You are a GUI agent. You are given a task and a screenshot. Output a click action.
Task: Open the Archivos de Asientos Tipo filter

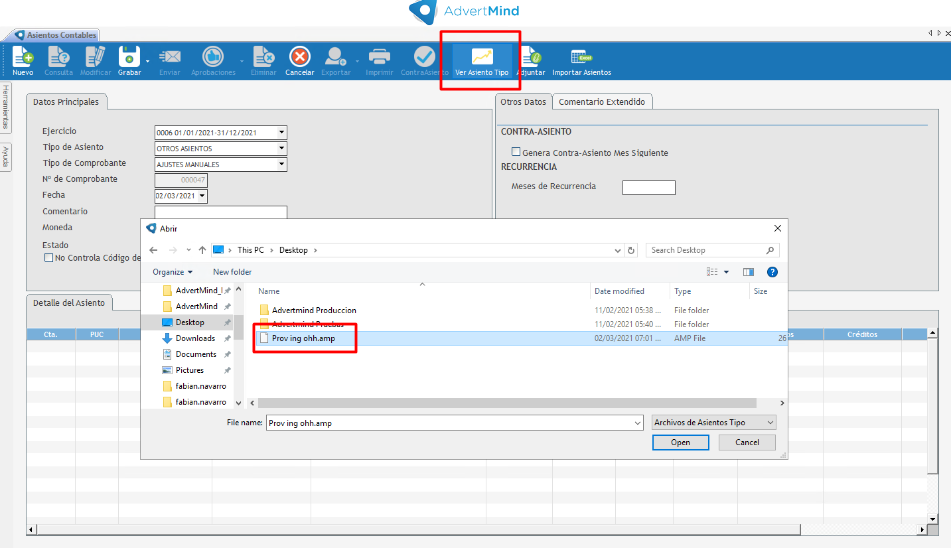714,423
